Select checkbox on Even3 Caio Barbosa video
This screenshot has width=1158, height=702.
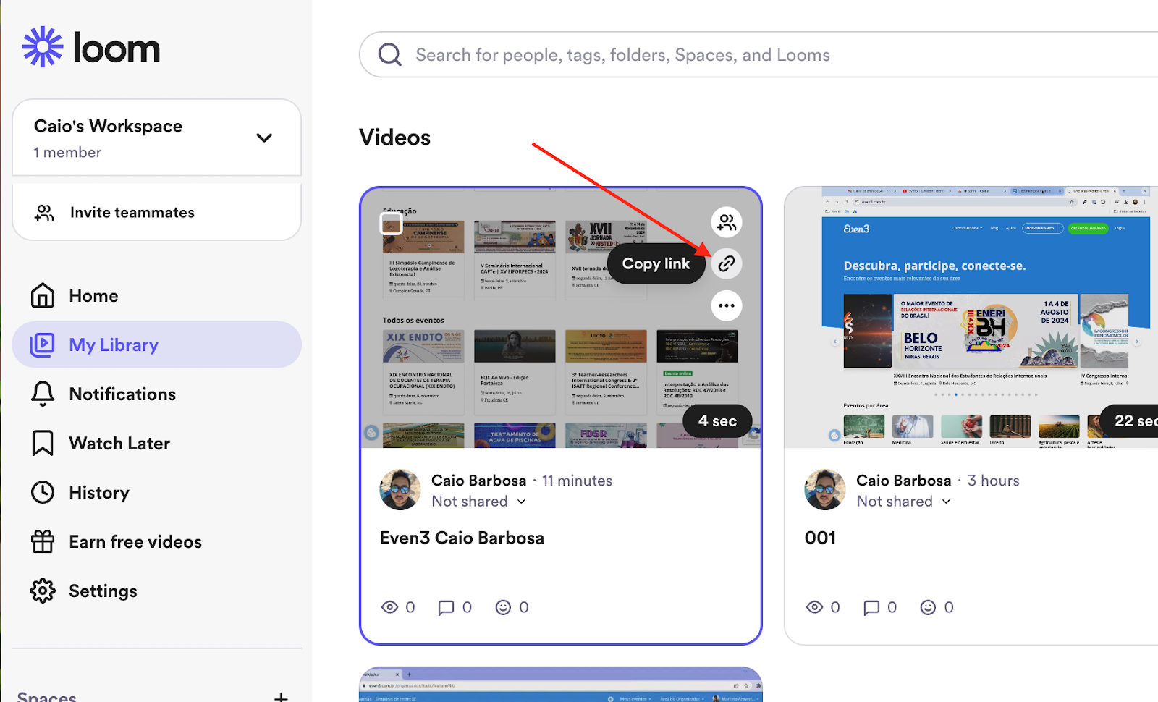point(391,223)
